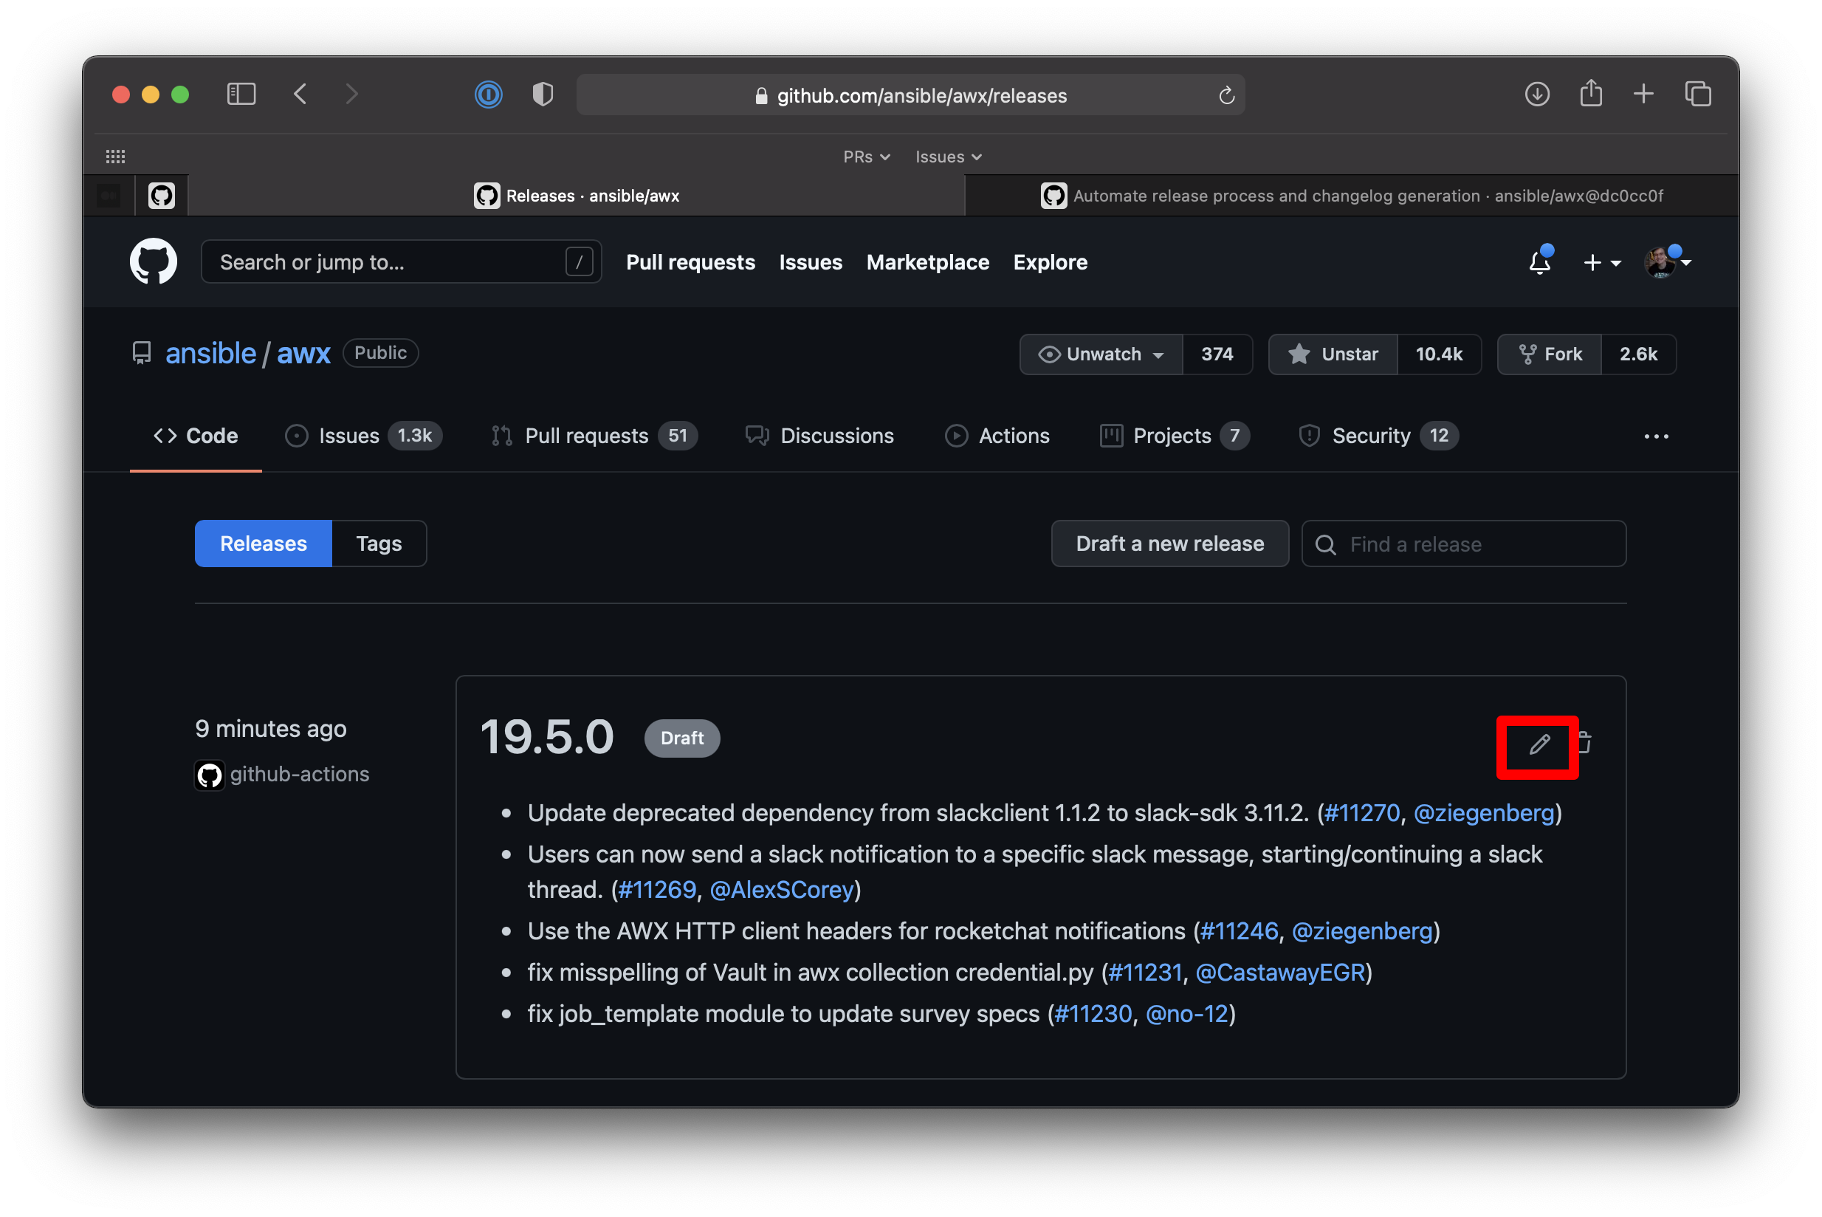Show the Safari downloads icon

[1536, 94]
